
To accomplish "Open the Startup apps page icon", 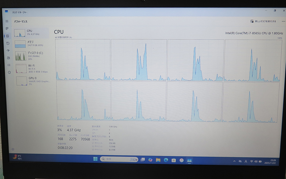I will [x=8, y=51].
